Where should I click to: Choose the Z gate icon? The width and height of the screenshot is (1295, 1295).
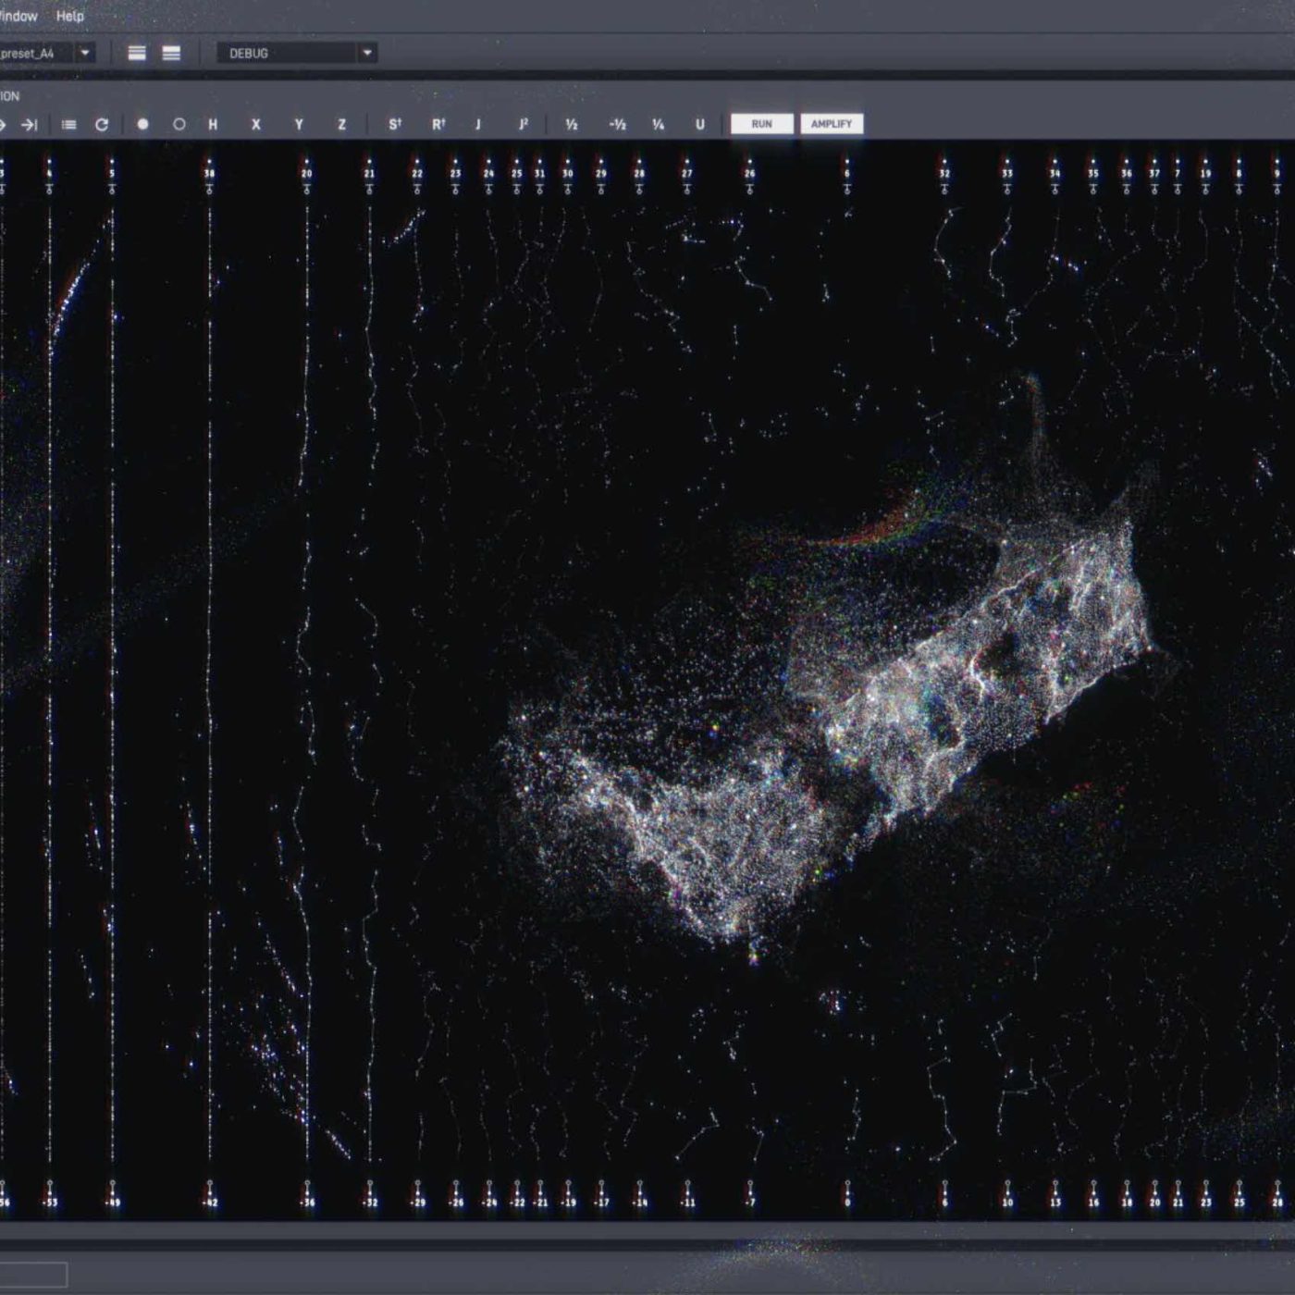pyautogui.click(x=341, y=125)
